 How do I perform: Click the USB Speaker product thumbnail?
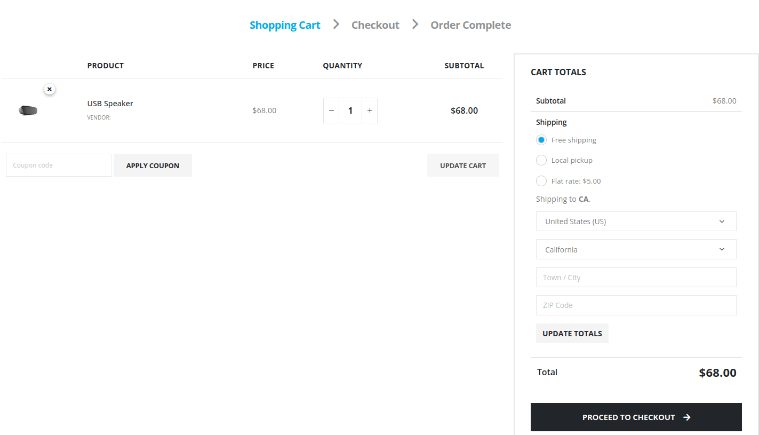pos(28,110)
